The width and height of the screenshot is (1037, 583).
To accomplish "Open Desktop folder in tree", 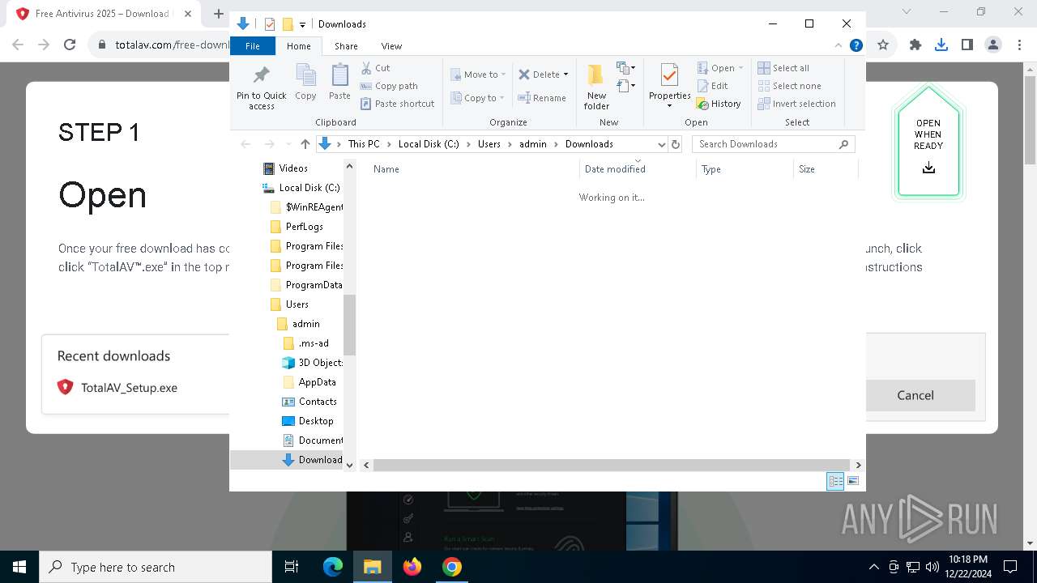I will click(x=316, y=421).
